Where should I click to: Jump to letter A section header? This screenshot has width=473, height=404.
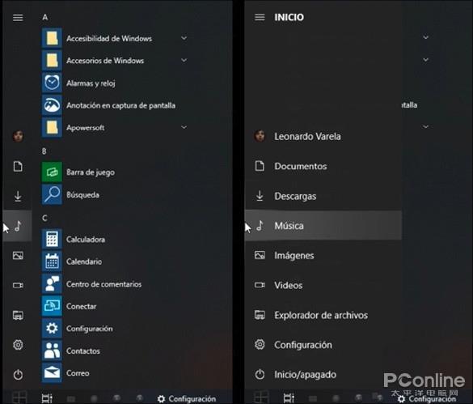point(45,17)
